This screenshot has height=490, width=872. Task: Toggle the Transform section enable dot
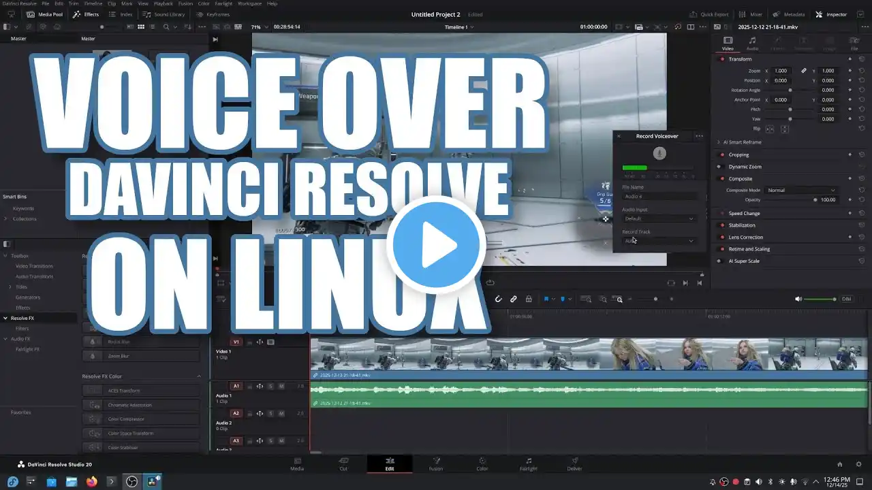click(x=722, y=59)
